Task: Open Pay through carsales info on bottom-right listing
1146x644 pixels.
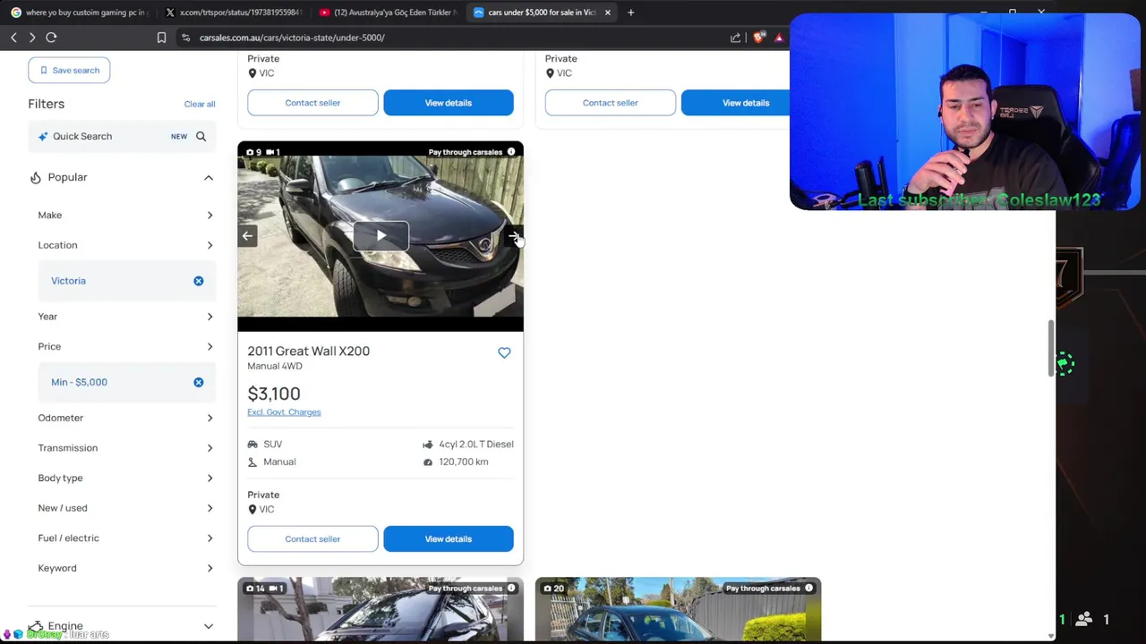Action: (808, 589)
